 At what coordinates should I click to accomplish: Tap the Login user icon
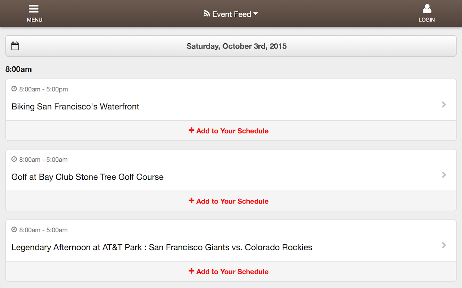pos(427,9)
